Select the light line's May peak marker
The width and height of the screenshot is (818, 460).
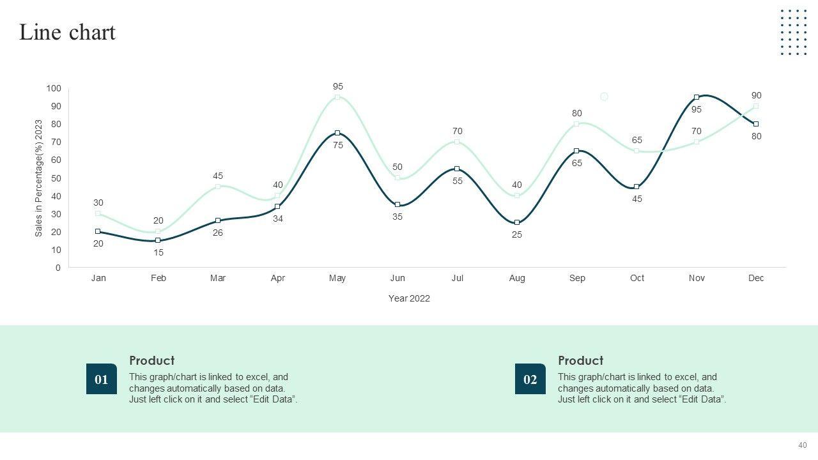point(337,97)
